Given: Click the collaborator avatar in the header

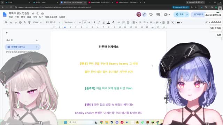Looking at the screenshot, I should coord(139,14).
